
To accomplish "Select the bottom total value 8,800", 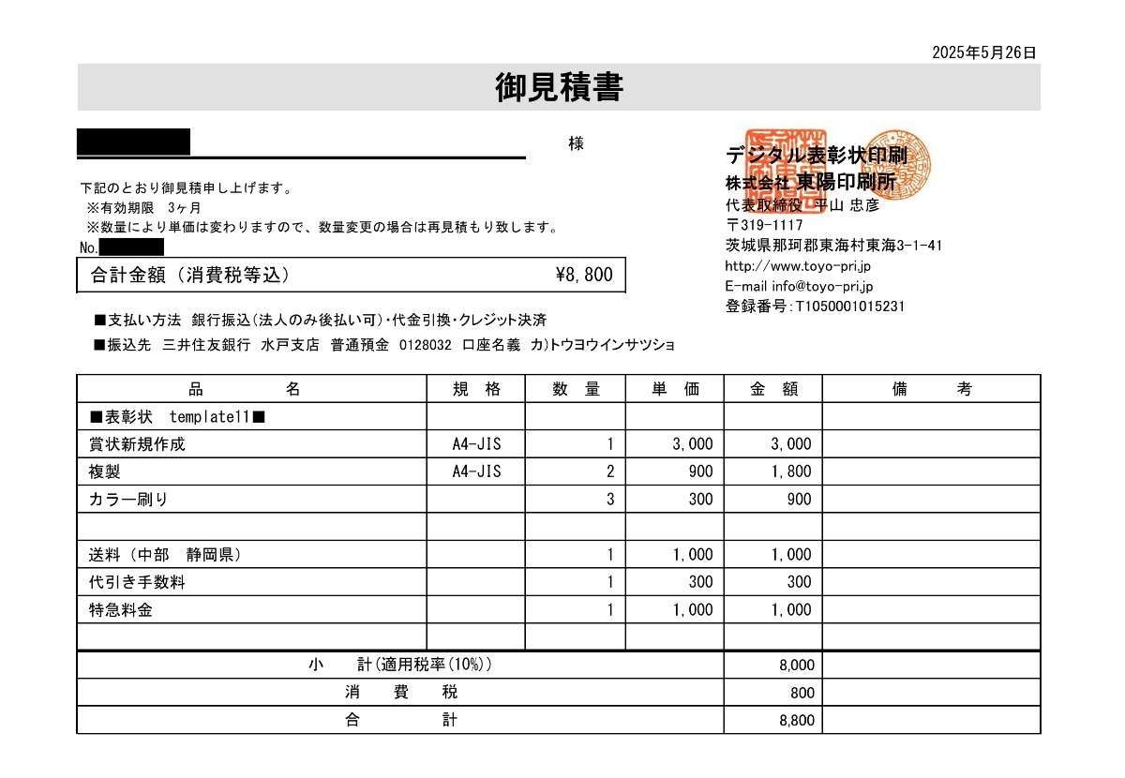I will pos(797,721).
